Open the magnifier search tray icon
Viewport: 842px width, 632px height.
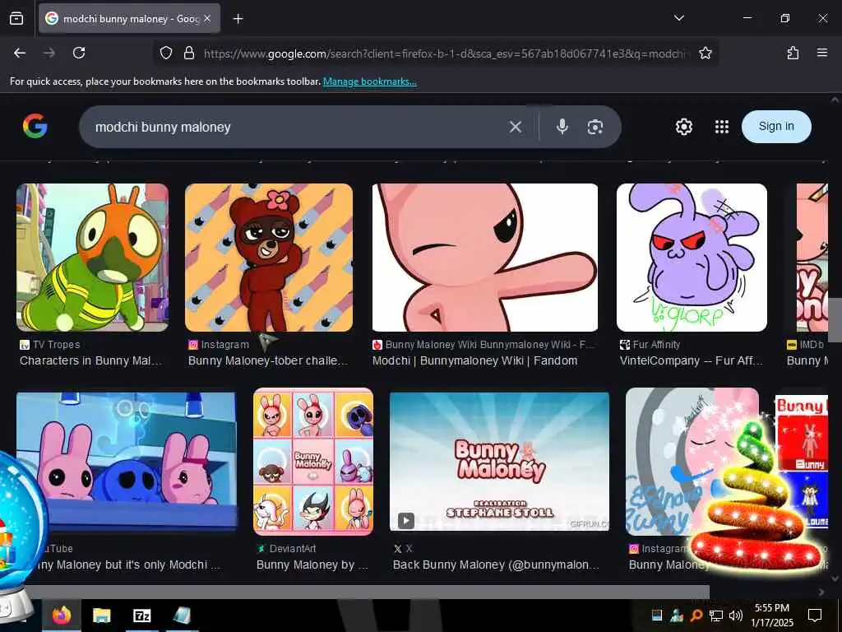click(x=696, y=616)
